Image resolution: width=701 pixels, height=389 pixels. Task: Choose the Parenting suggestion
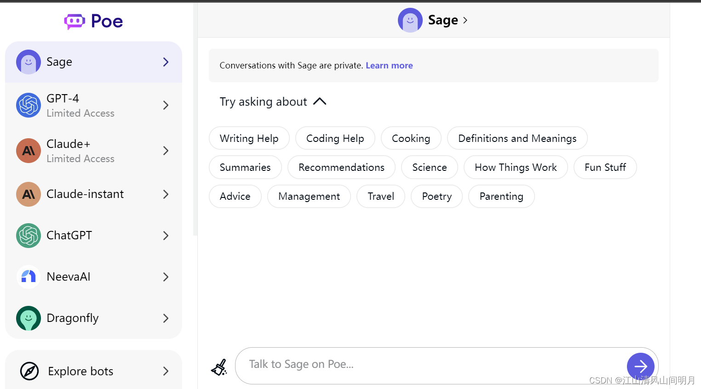[501, 196]
